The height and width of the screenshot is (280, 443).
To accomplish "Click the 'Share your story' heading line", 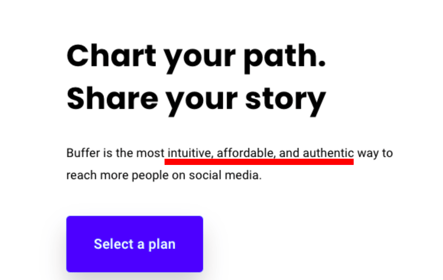I will point(196,98).
